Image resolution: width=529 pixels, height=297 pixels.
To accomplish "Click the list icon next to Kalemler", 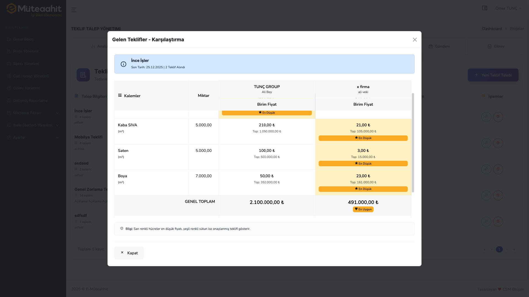I will tap(120, 96).
